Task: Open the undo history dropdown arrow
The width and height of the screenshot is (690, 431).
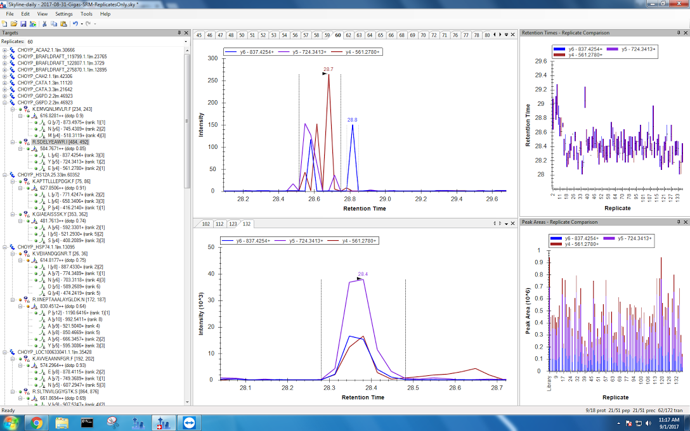Action: click(x=81, y=23)
